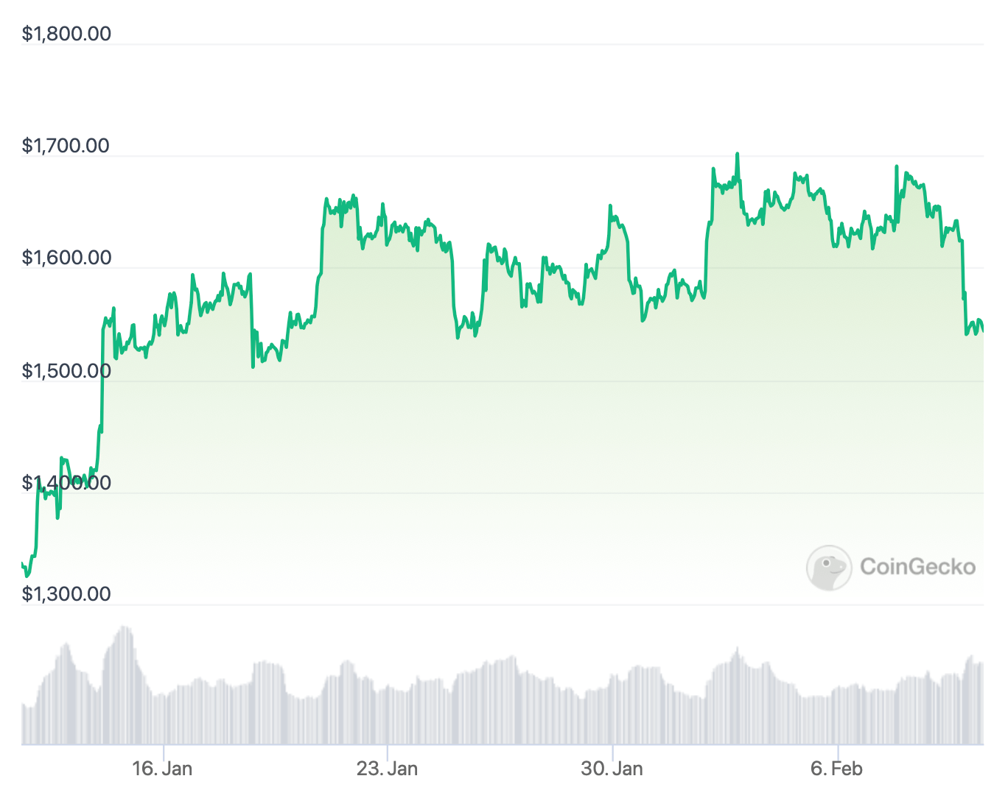Click the $1,400.00 price axis label

(x=66, y=483)
